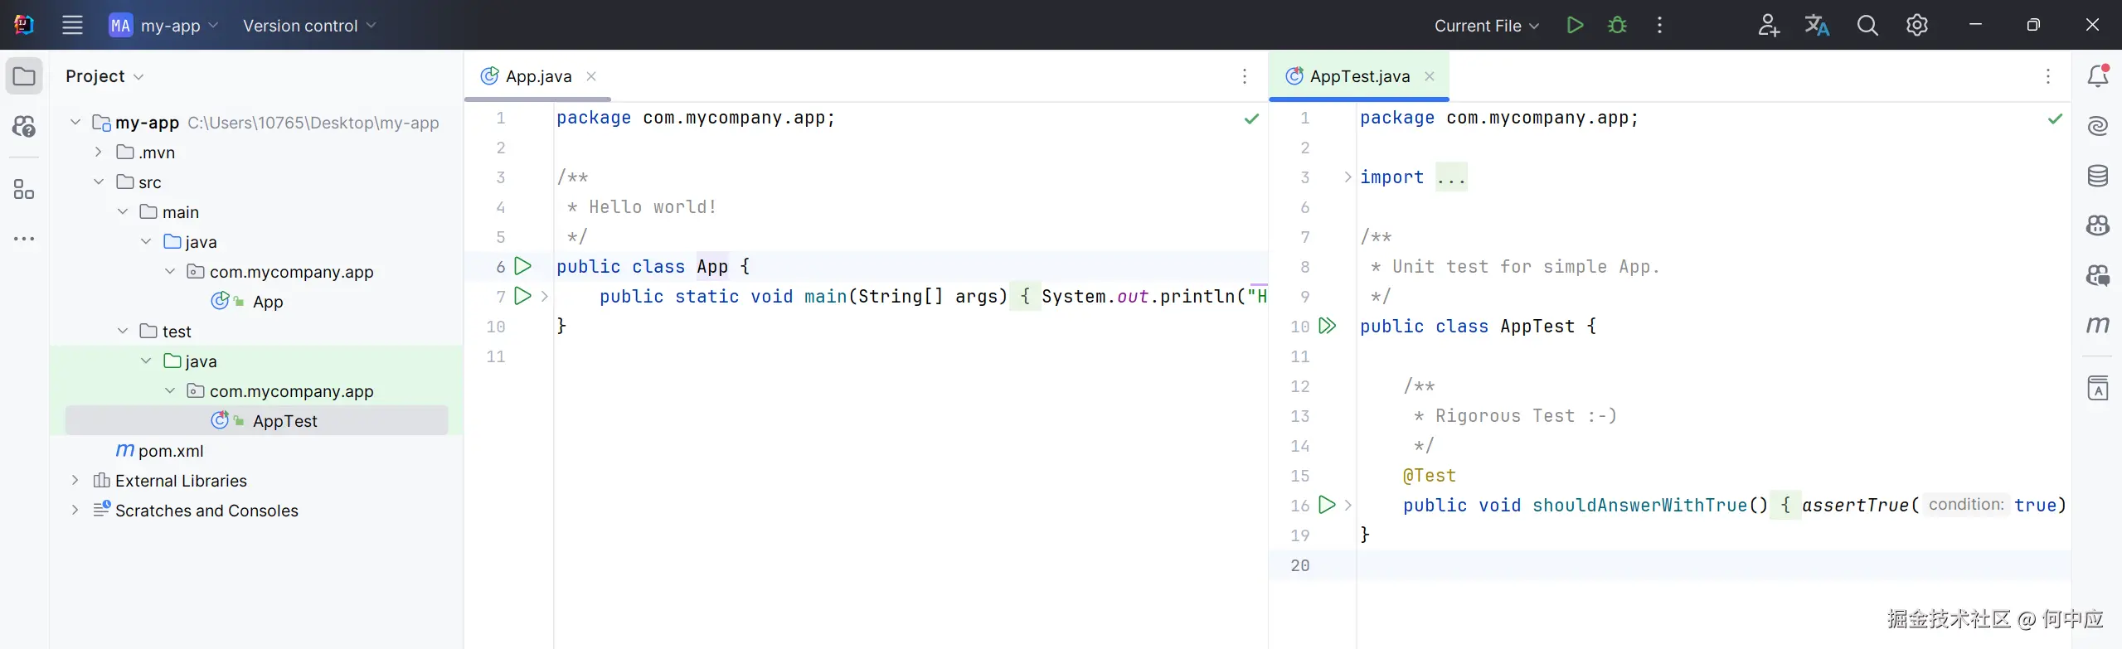Select pom.xml in the project tree
This screenshot has width=2122, height=649.
(x=170, y=451)
